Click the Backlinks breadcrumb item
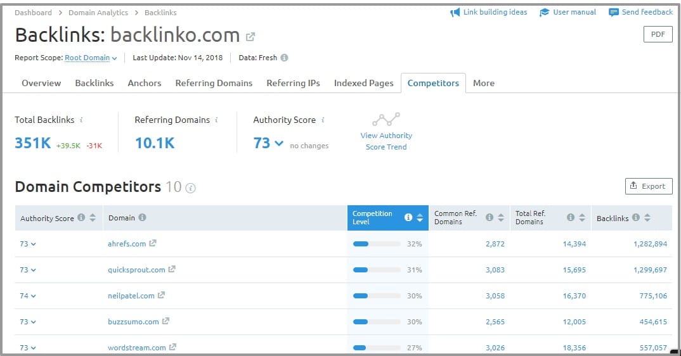Viewport: 681px width, 356px height. [x=160, y=13]
